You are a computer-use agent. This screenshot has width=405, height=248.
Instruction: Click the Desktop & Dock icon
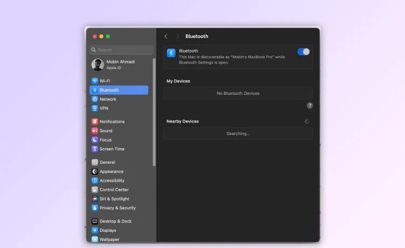(95, 221)
